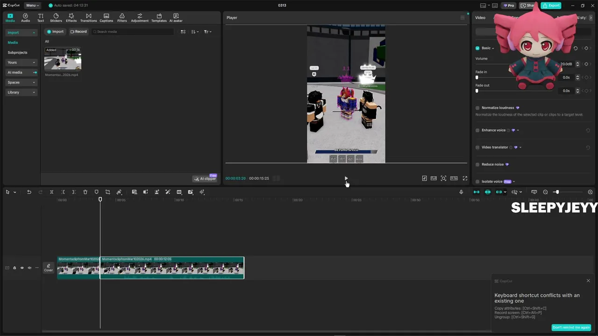Click the Import button in media panel

pyautogui.click(x=55, y=32)
